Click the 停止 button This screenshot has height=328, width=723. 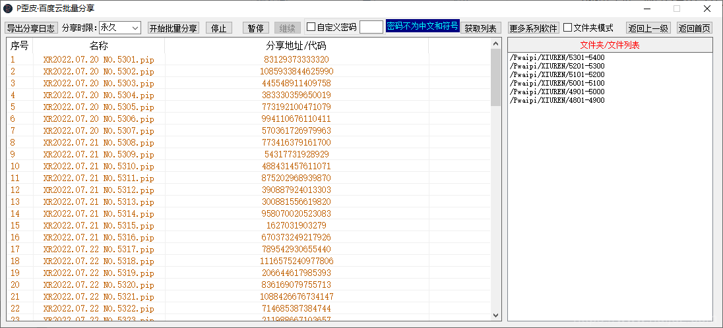click(x=218, y=28)
